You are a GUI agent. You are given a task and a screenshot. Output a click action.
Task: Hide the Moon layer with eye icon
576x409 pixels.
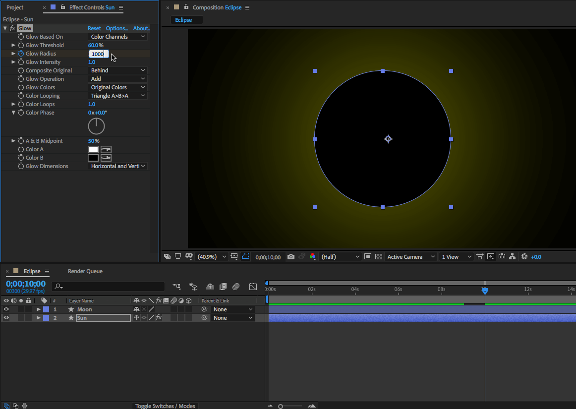point(6,309)
